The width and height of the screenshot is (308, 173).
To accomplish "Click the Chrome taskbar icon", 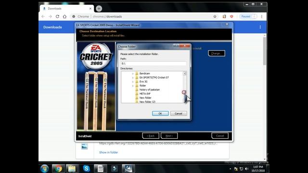I will coord(58,169).
